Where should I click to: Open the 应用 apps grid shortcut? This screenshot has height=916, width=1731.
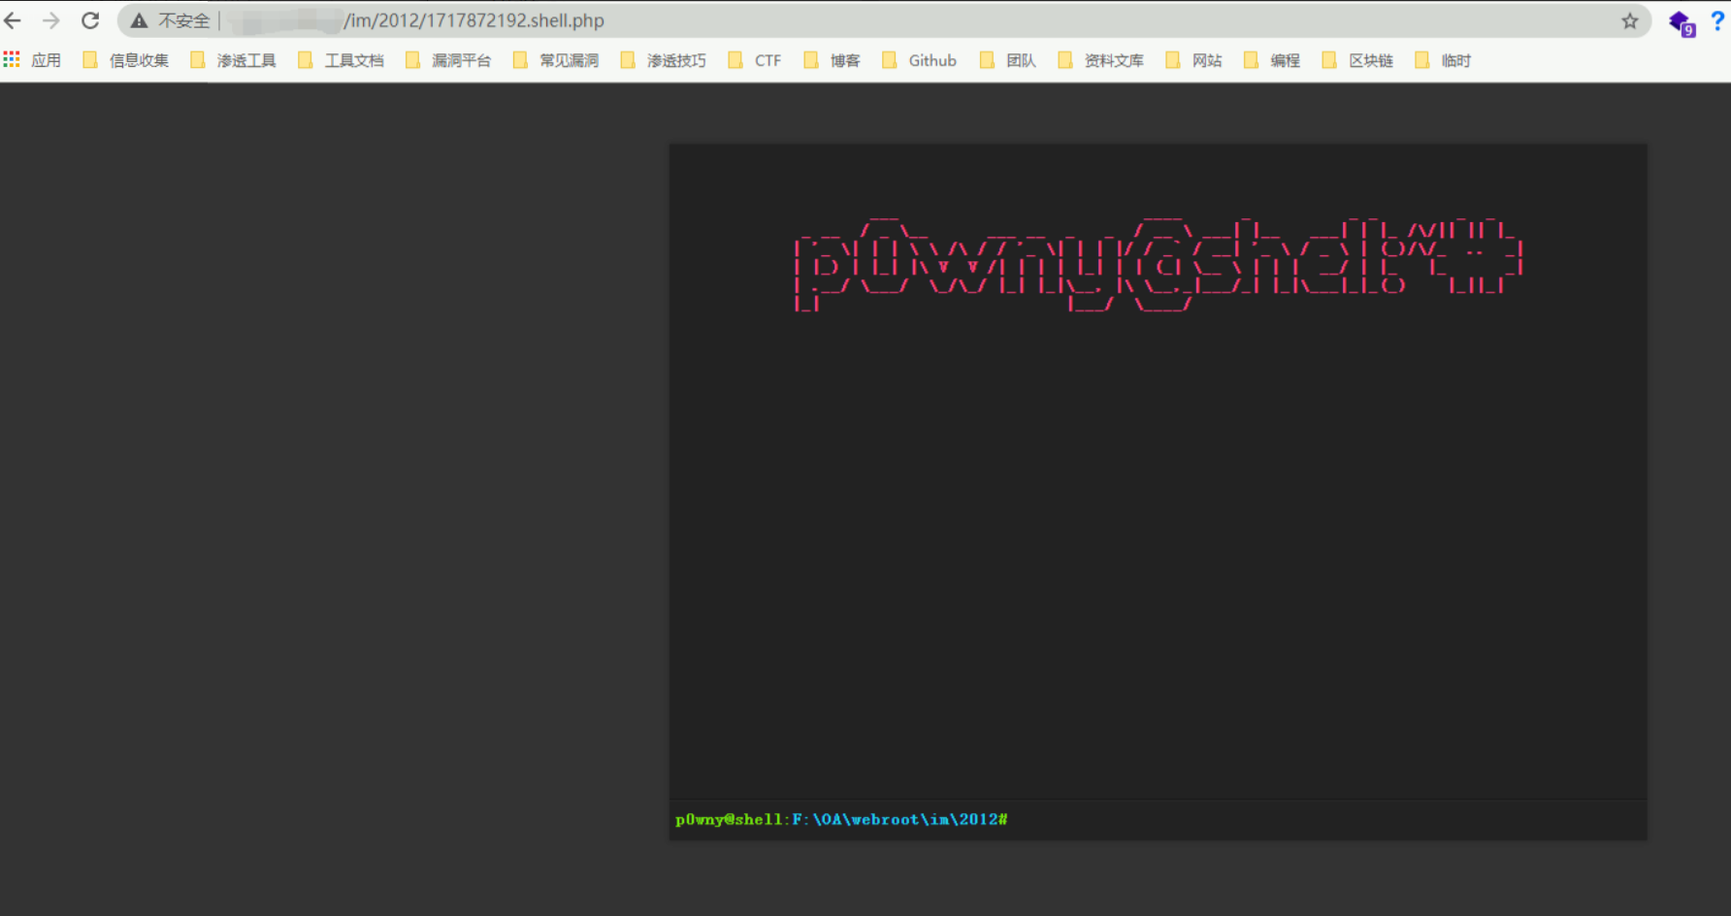32,60
